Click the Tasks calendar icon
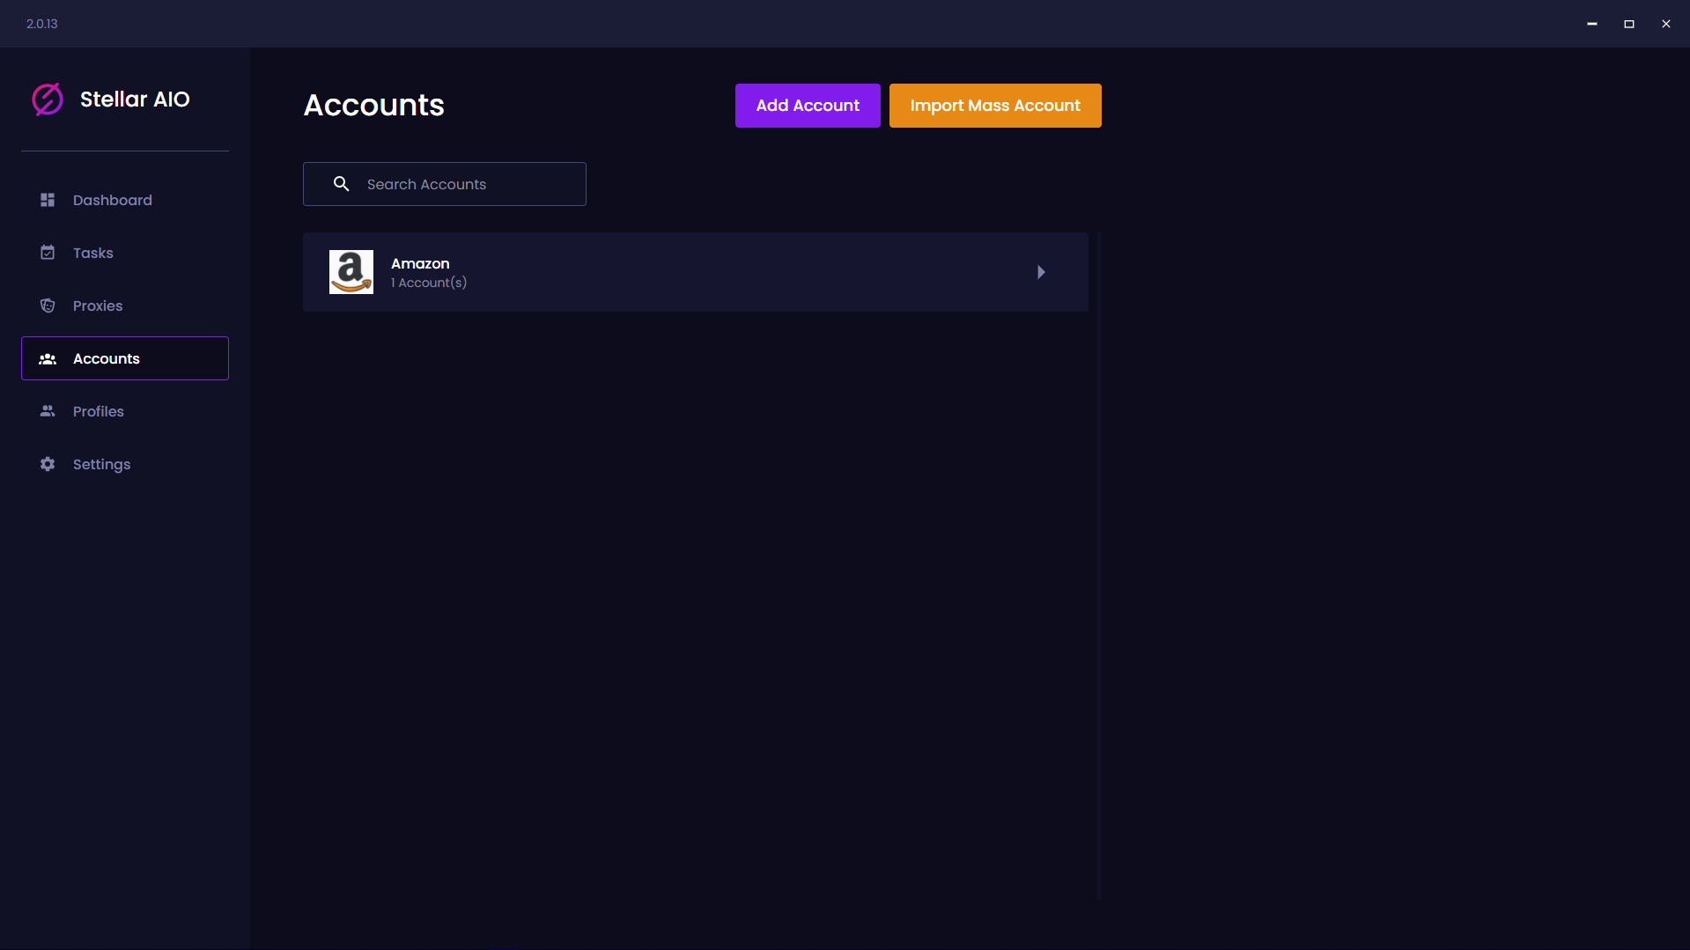Image resolution: width=1690 pixels, height=950 pixels. (x=48, y=253)
